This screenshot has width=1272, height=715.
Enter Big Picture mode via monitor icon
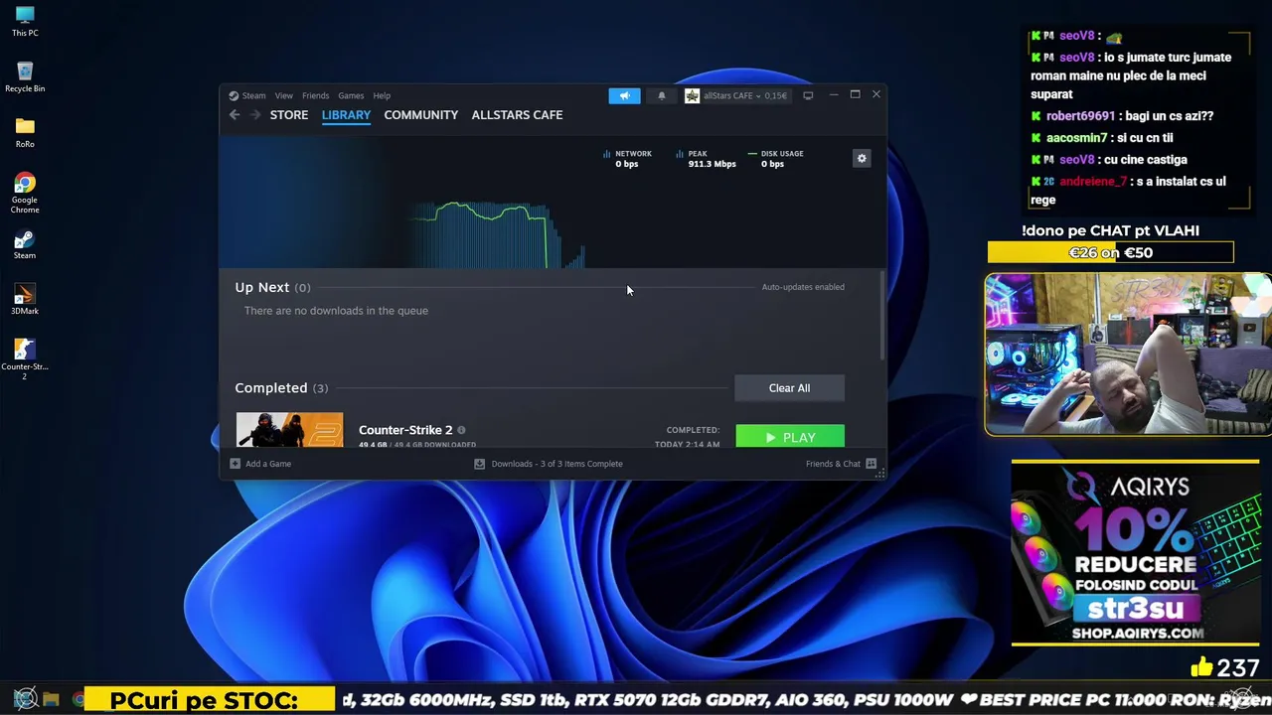(x=808, y=95)
